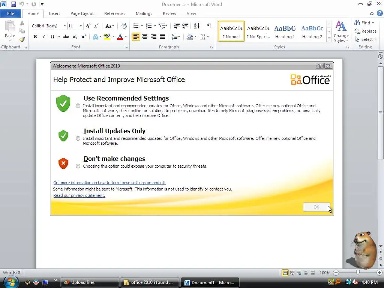The image size is (384, 288).
Task: Click the Web Layout view icon
Action: coord(299,273)
